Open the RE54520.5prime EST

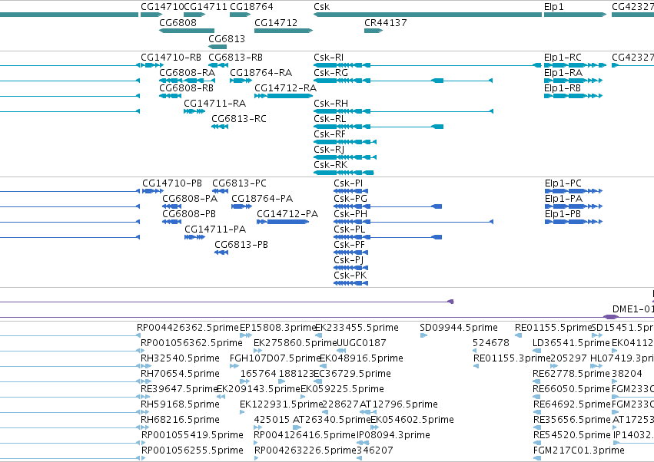[x=572, y=435]
